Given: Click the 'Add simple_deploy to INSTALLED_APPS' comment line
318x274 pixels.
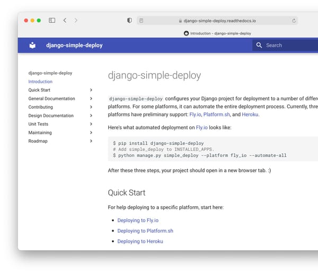Looking at the screenshot, I should [x=163, y=149].
